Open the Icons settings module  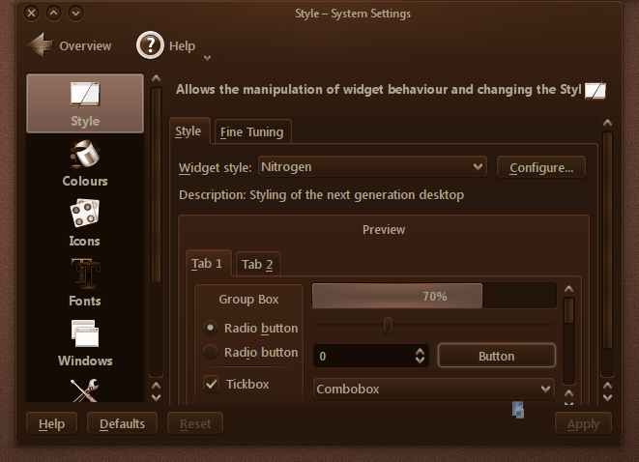point(85,223)
